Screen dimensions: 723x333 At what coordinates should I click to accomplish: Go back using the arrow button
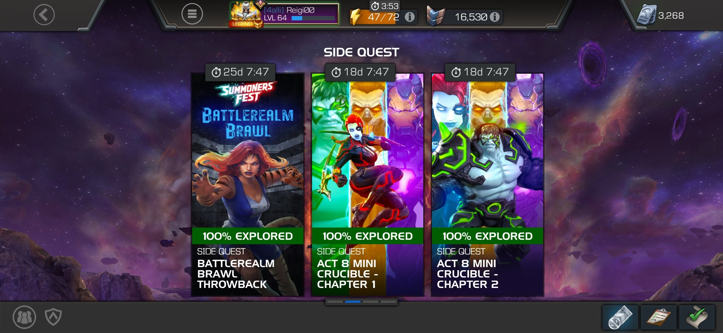pyautogui.click(x=44, y=14)
